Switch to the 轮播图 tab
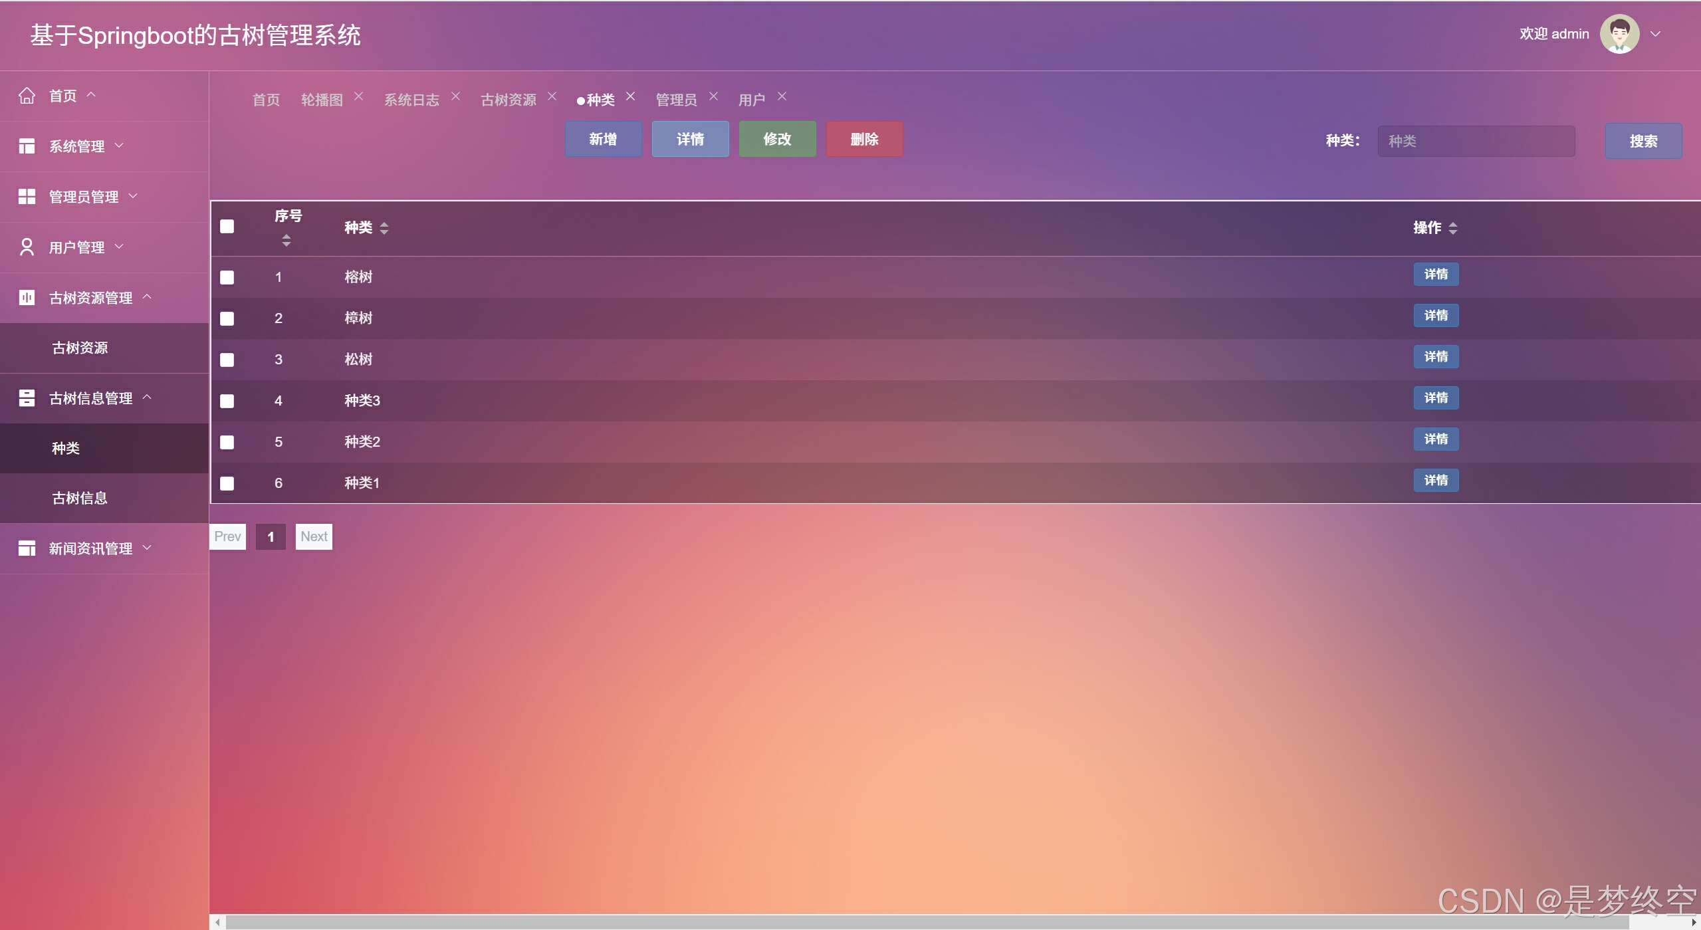This screenshot has height=930, width=1701. 322,100
